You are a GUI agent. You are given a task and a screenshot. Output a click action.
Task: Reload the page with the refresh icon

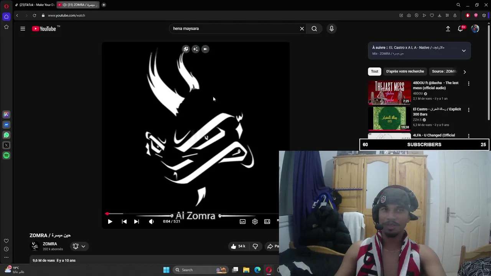point(35,15)
